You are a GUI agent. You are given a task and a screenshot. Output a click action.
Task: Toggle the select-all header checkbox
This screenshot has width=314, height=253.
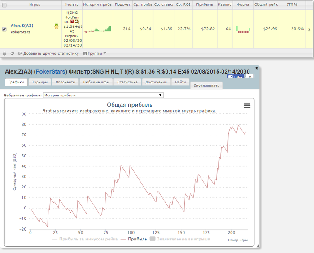tap(4, 5)
